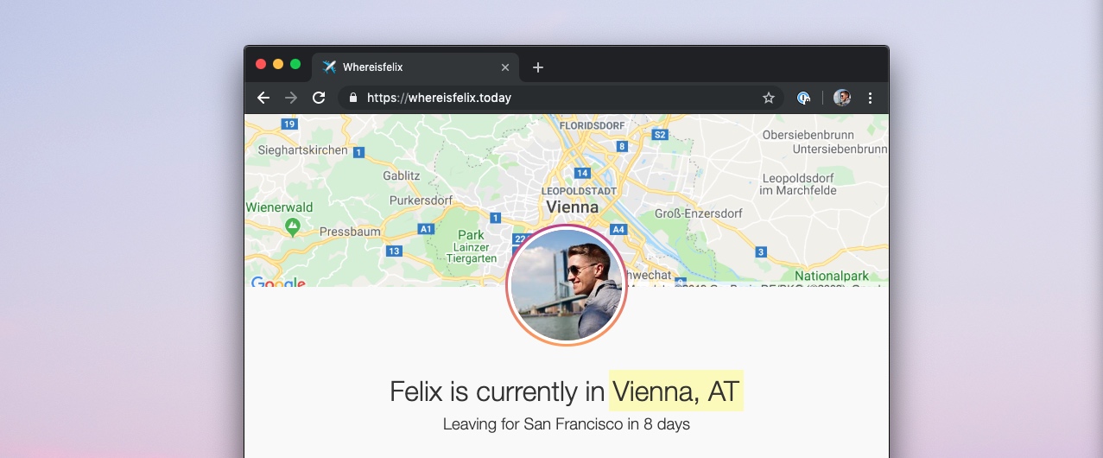Open Chrome's three-dot menu
This screenshot has width=1103, height=458.
point(871,98)
